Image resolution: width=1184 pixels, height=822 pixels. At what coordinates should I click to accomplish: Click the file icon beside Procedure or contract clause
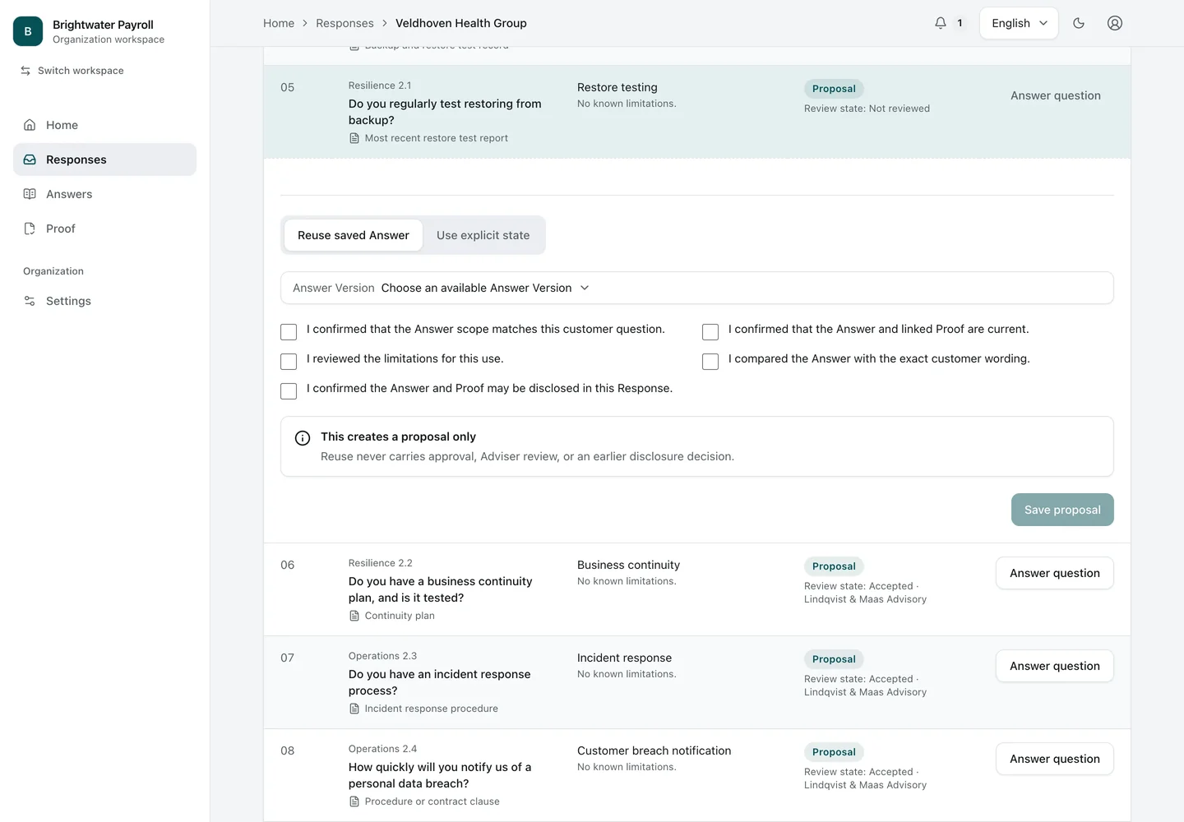click(354, 801)
